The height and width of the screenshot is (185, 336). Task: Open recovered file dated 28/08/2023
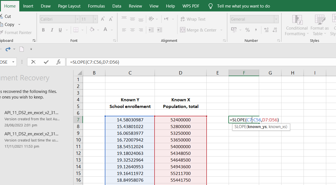32,119
